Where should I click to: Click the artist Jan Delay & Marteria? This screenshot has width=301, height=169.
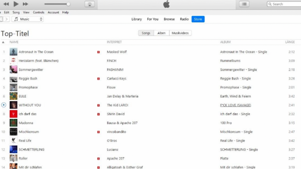[123, 96]
